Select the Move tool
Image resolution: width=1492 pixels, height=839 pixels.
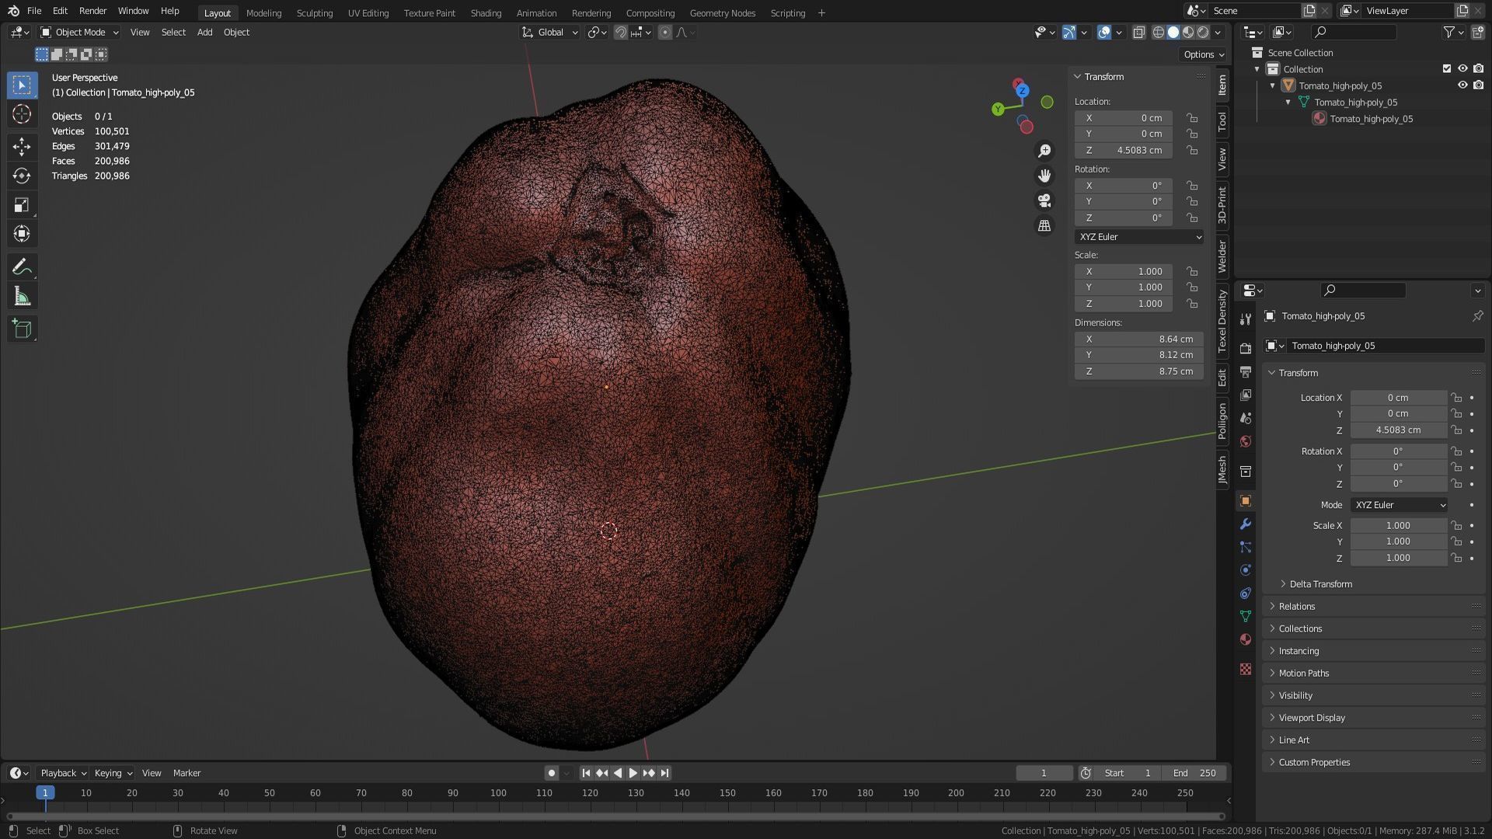click(22, 146)
